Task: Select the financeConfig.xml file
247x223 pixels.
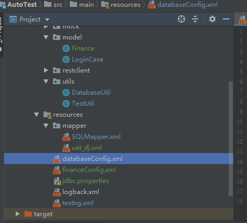Action: tap(89, 170)
